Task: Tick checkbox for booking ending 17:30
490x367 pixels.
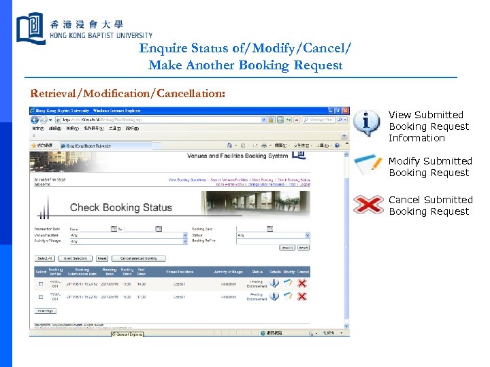Action: tap(41, 297)
